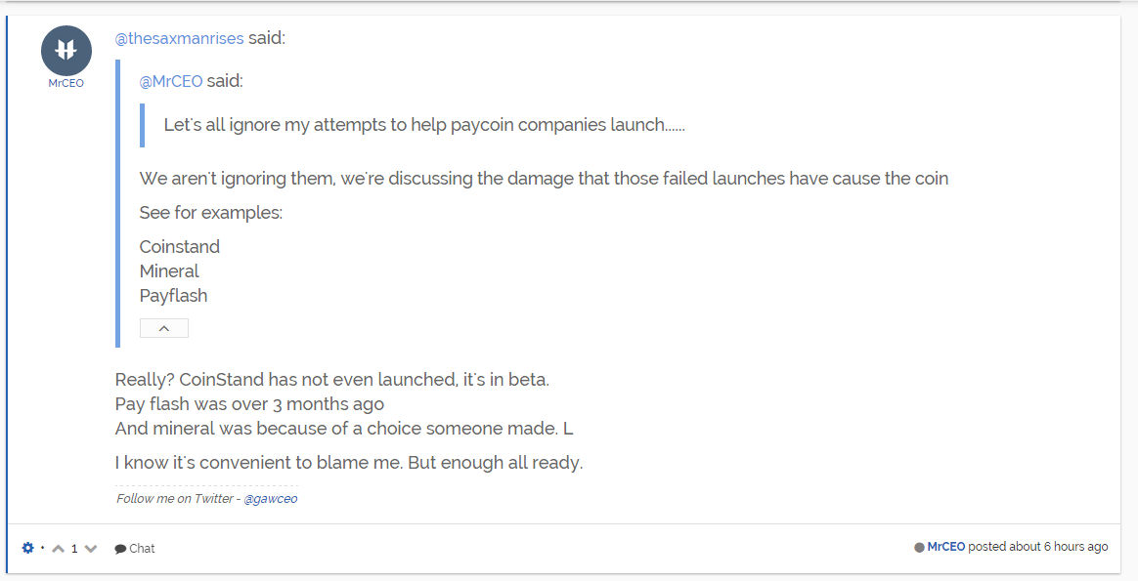
Task: Click the line 'Really? CoinStand has not even launched'
Action: 331,380
